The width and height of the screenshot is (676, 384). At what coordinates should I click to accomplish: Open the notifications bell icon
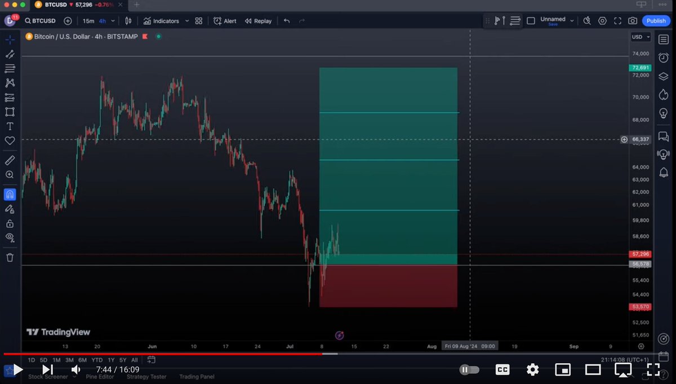click(x=664, y=173)
